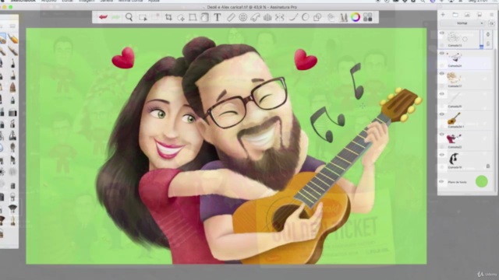Open the Janela menu
Screen dimensions: 499x280
(107, 2)
